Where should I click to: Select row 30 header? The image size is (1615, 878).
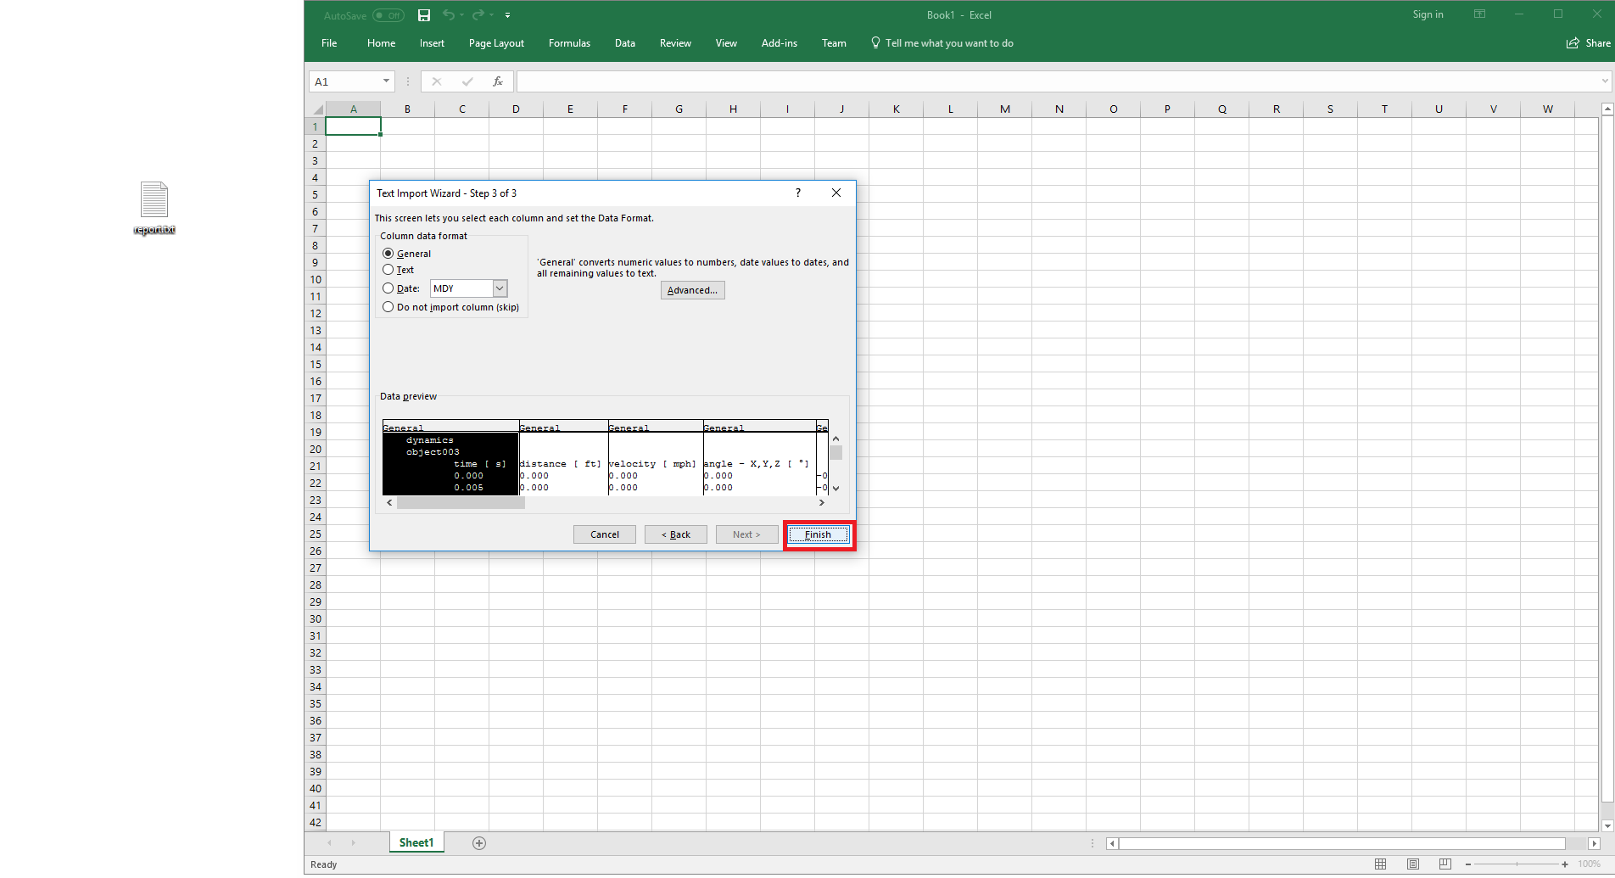point(315,618)
